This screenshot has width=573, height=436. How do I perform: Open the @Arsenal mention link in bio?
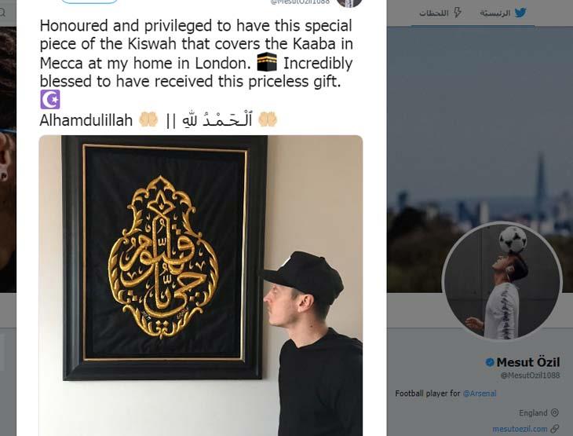point(480,393)
